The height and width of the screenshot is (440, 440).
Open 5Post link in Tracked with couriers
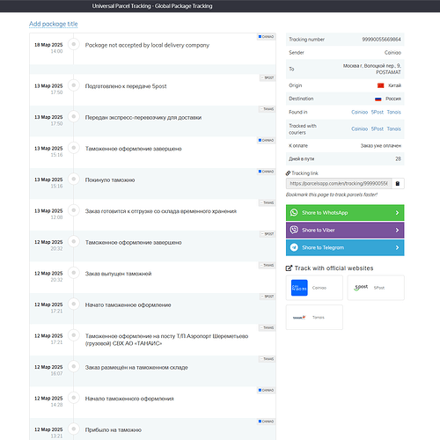click(378, 128)
